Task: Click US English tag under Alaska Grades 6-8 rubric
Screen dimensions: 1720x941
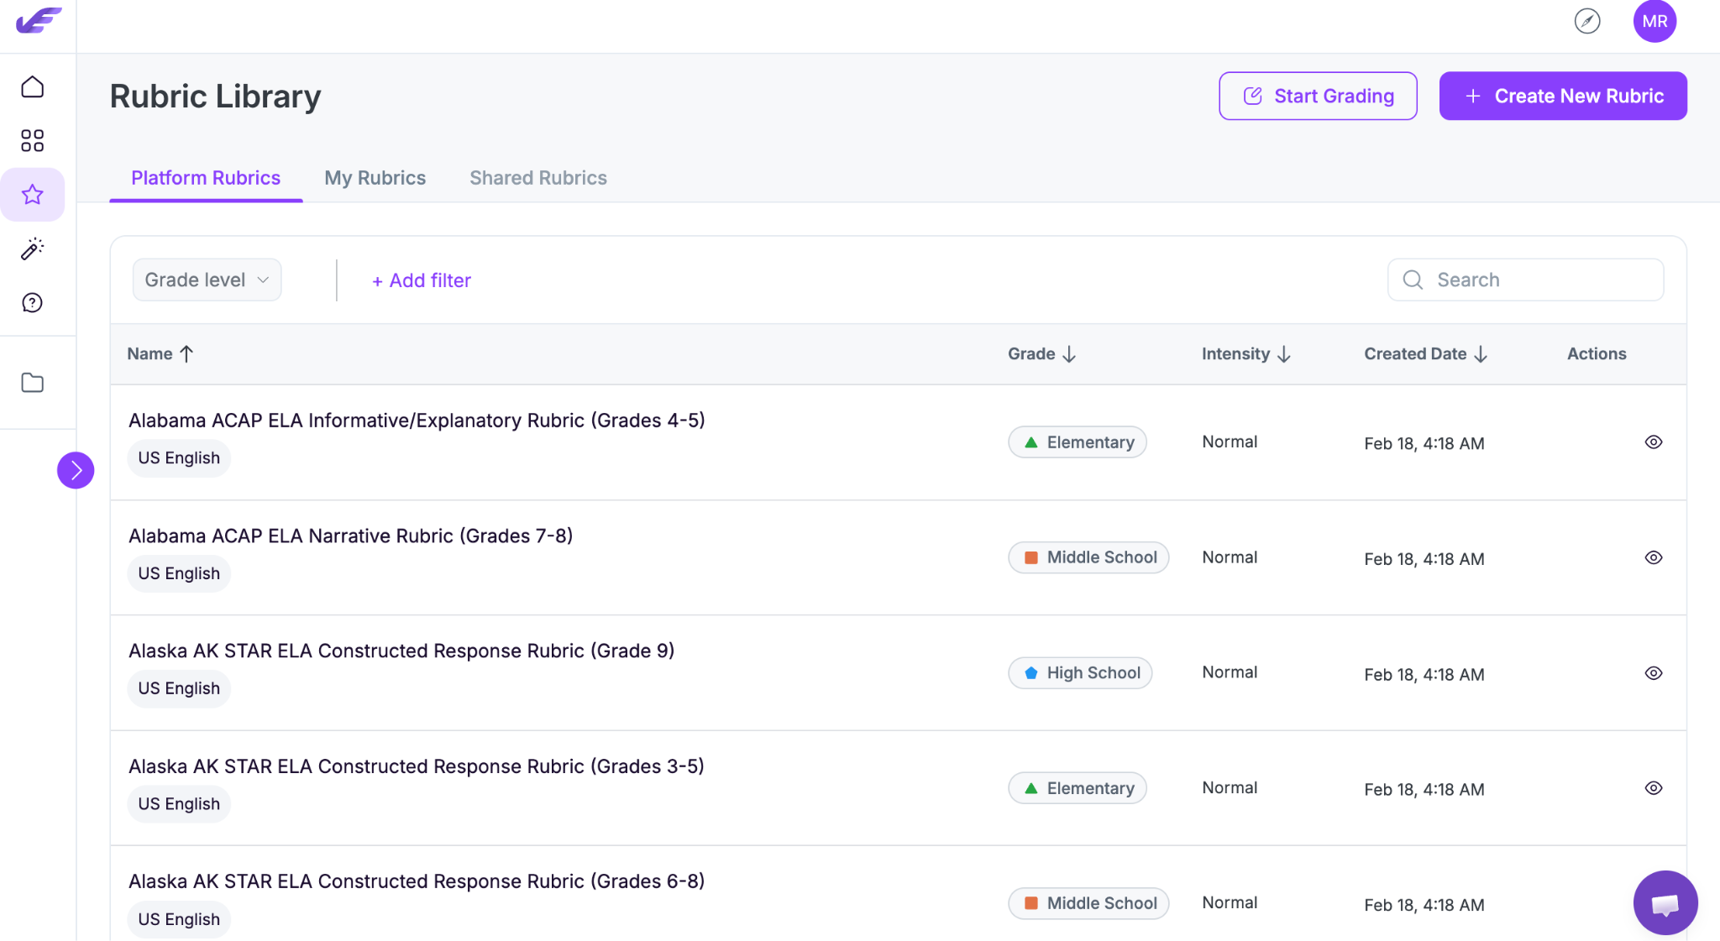Action: tap(179, 919)
